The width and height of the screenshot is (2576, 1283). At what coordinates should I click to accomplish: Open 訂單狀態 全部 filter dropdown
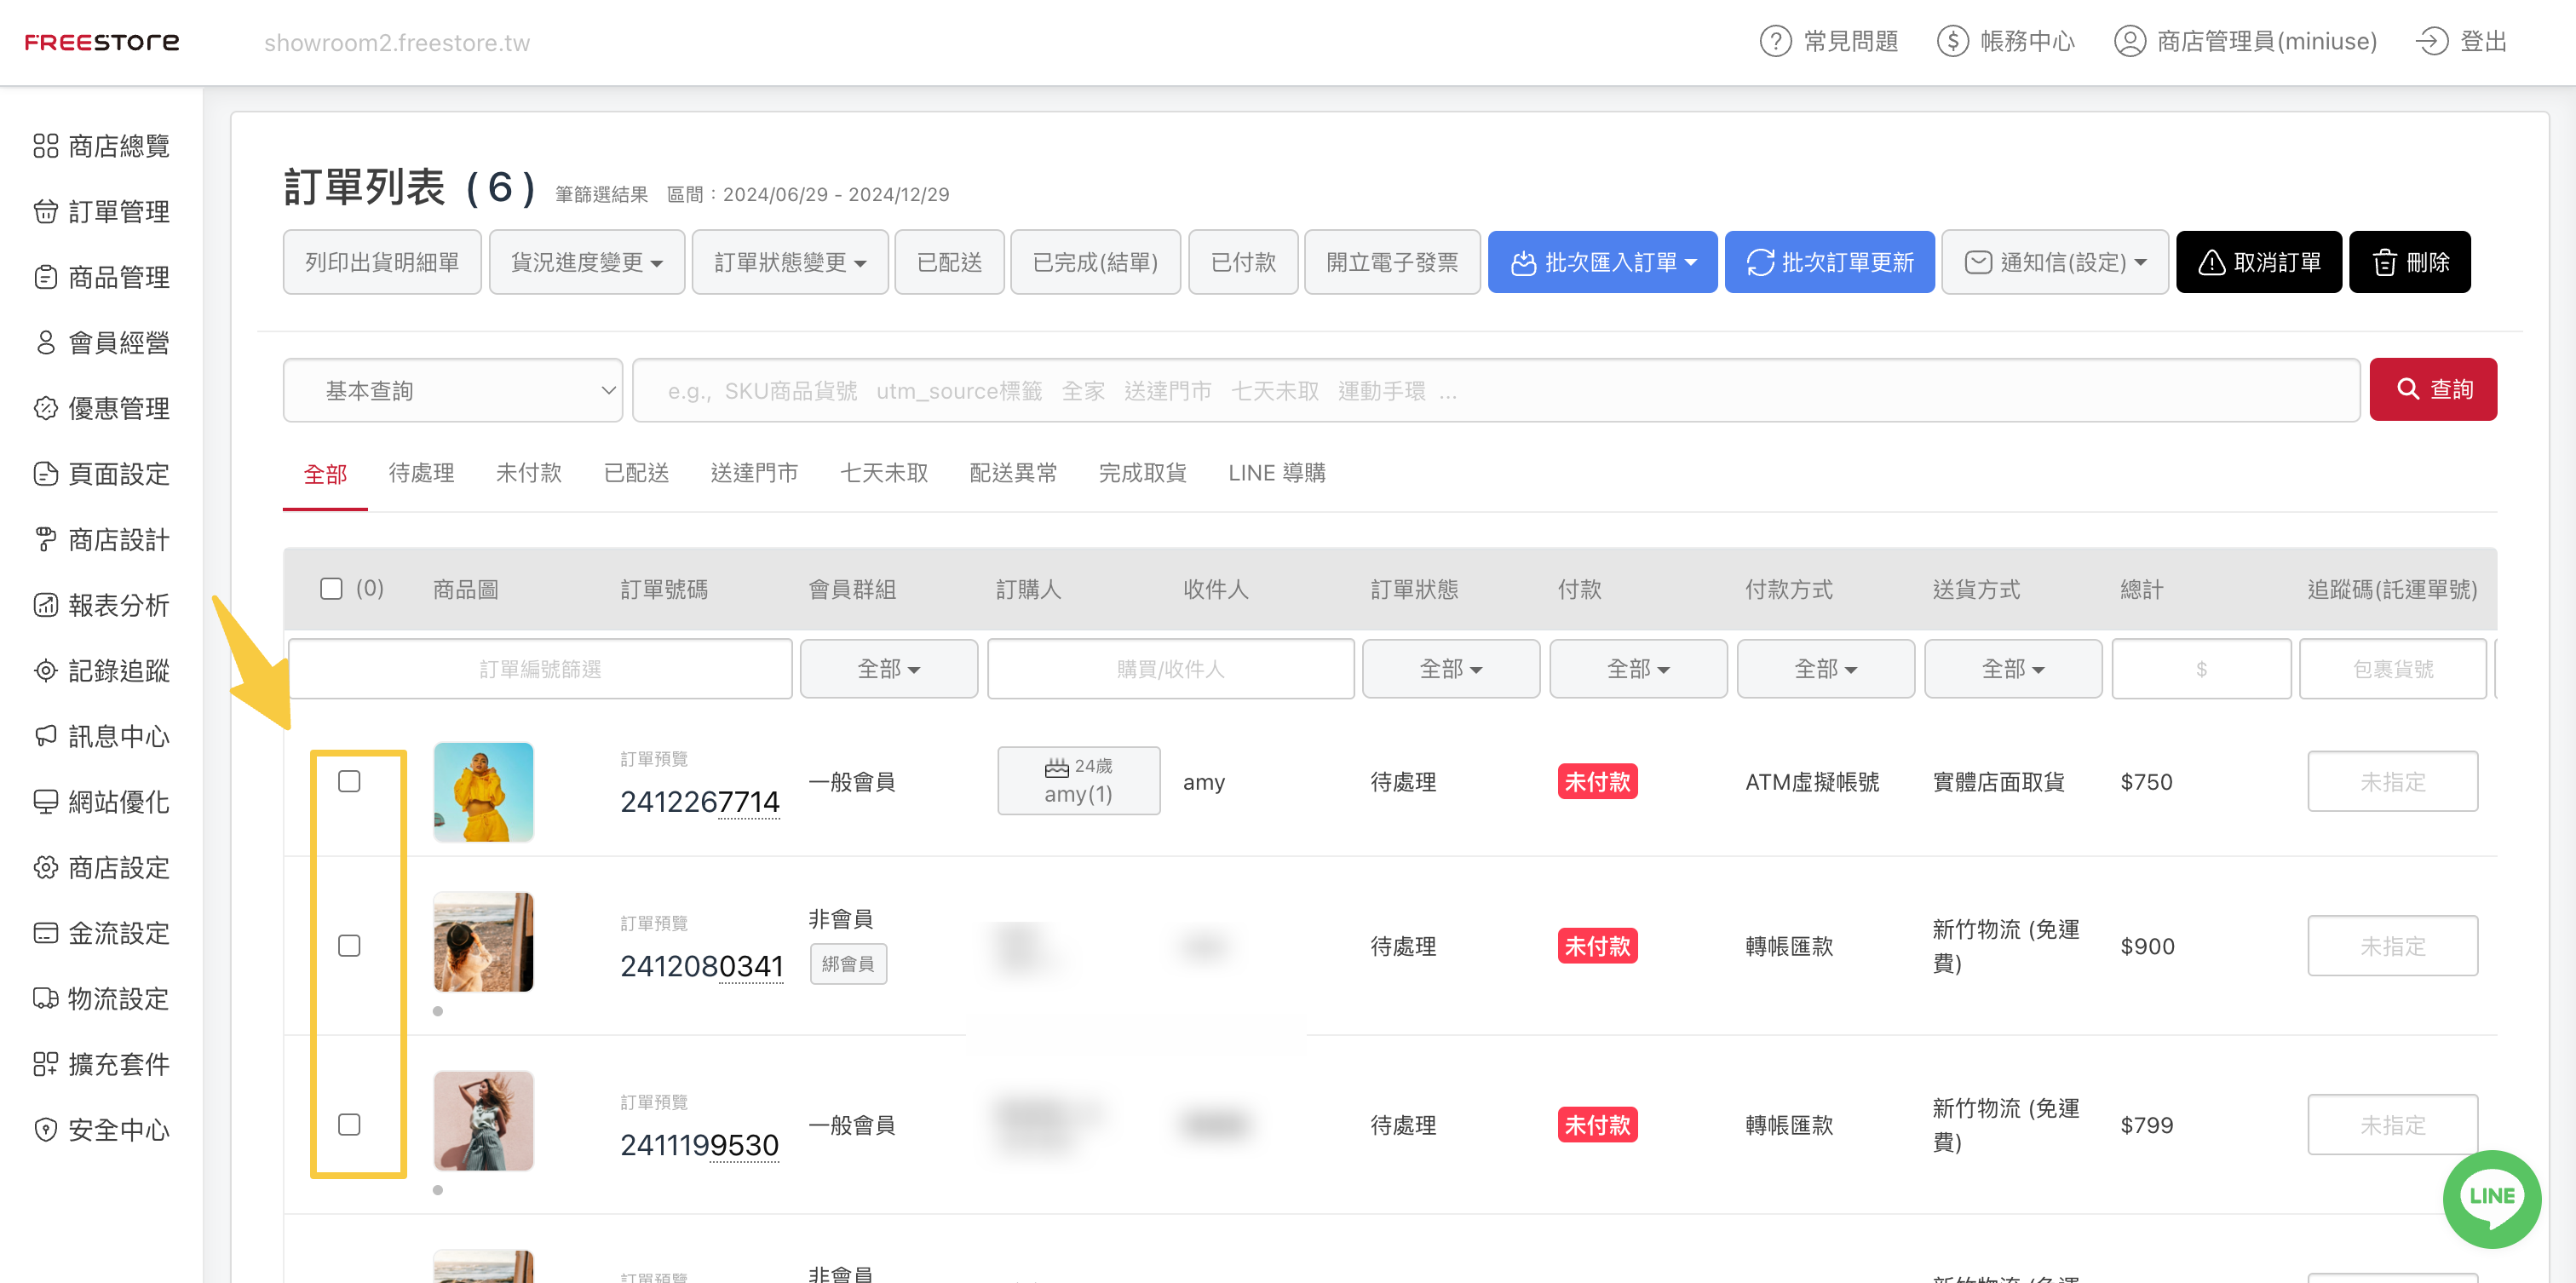pyautogui.click(x=1451, y=669)
